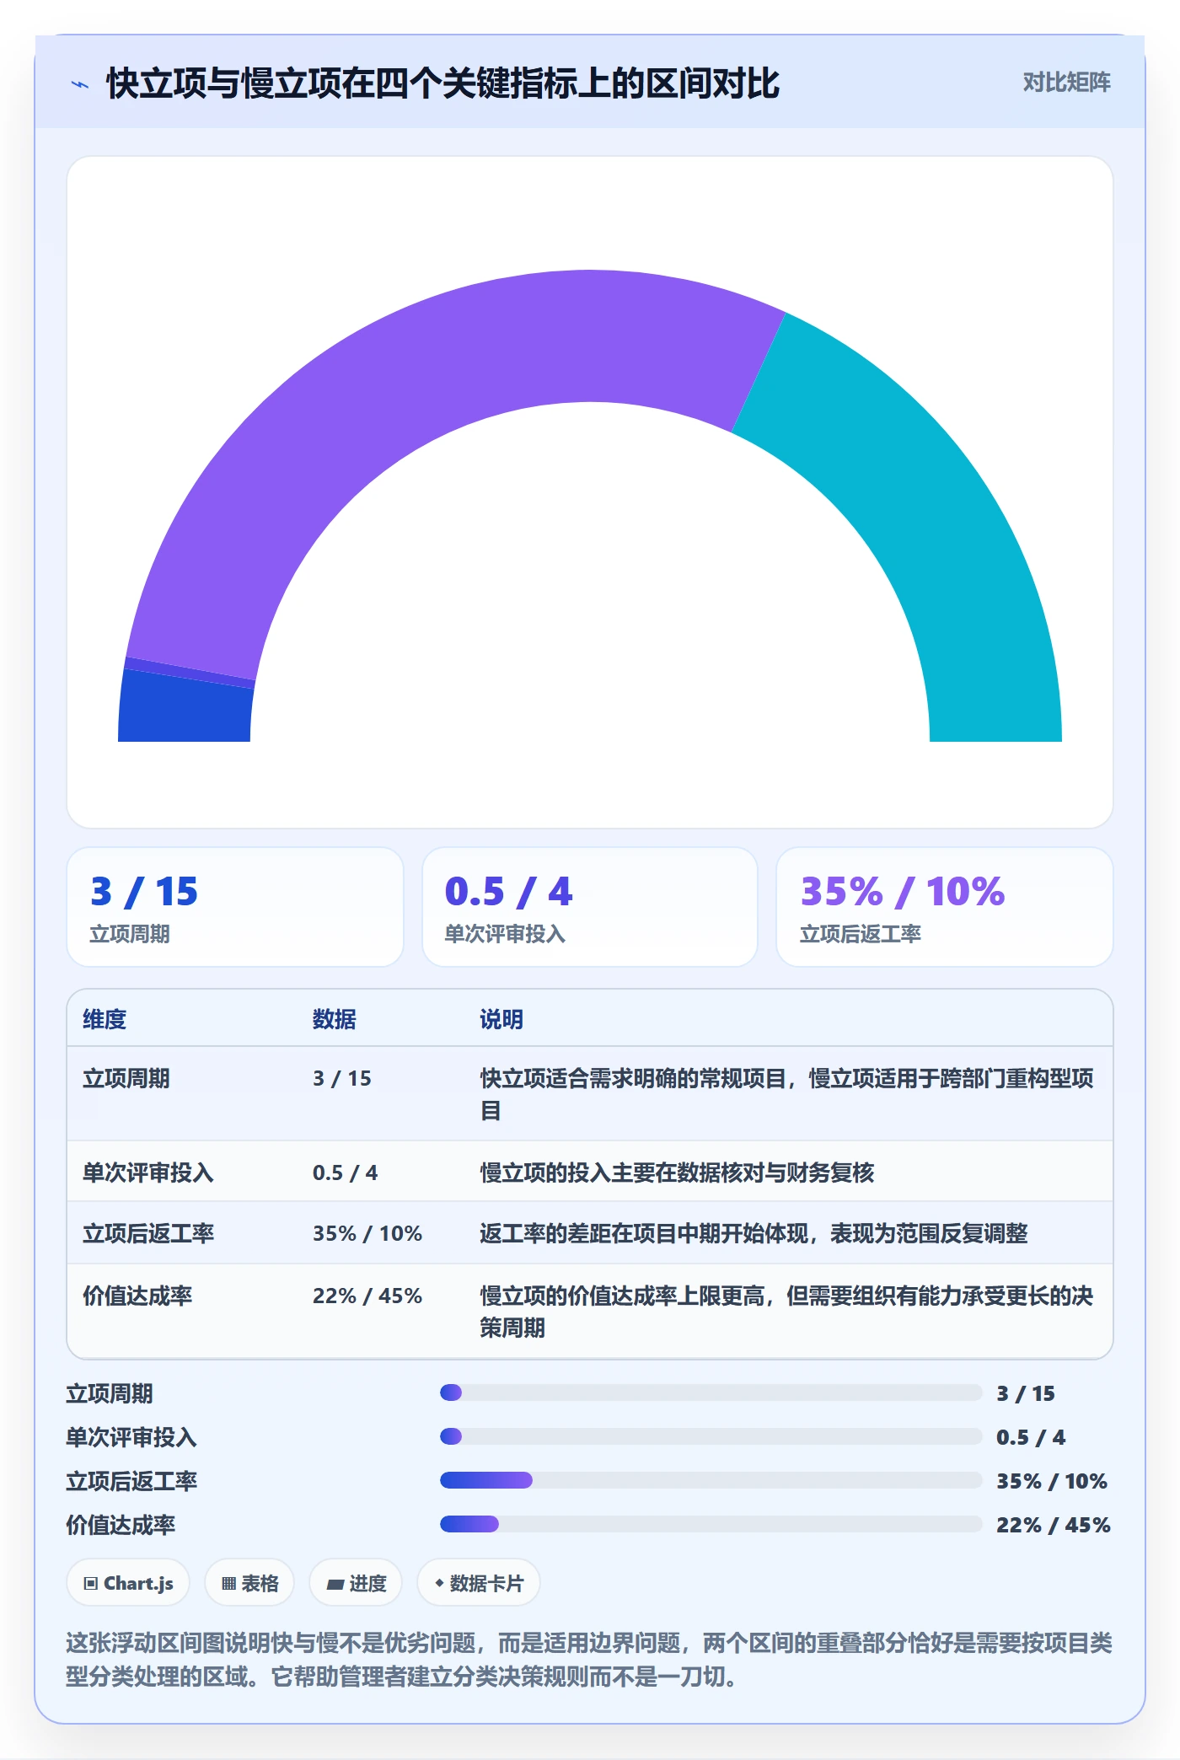Click the description starting 快立项适合需求明确
The width and height of the screenshot is (1180, 1760).
tap(787, 1094)
